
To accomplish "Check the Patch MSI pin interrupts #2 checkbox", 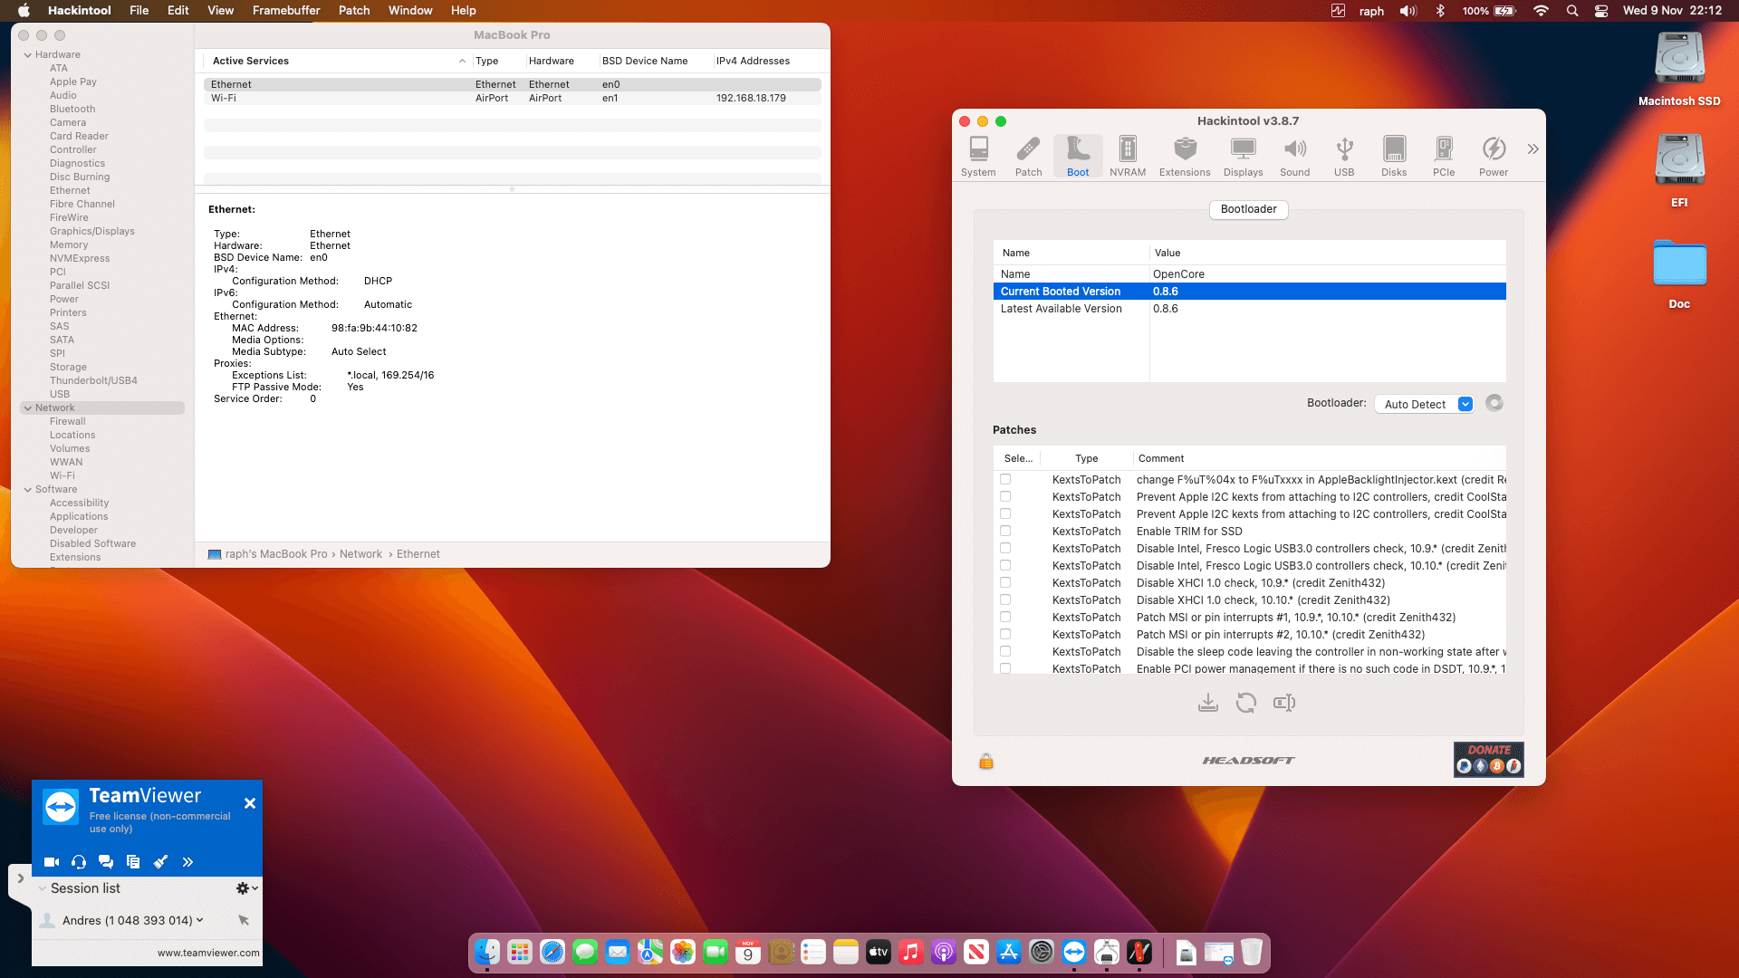I will pos(1005,634).
